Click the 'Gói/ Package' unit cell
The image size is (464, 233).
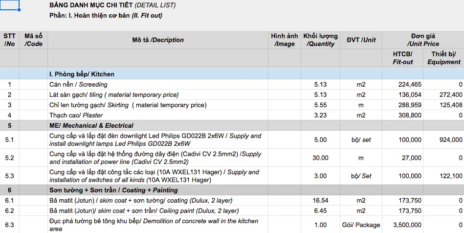361,225
